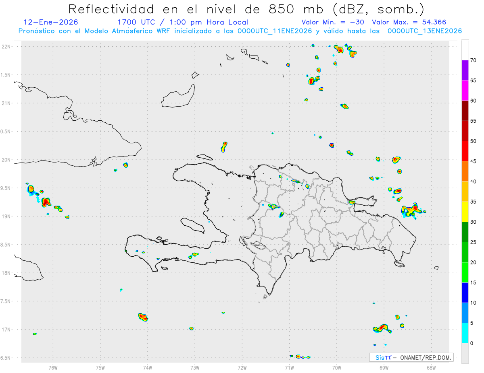This screenshot has width=484, height=373.
Task: Pick the dark blue 10–15 dBZ colorbar segment
Action: coord(465,293)
